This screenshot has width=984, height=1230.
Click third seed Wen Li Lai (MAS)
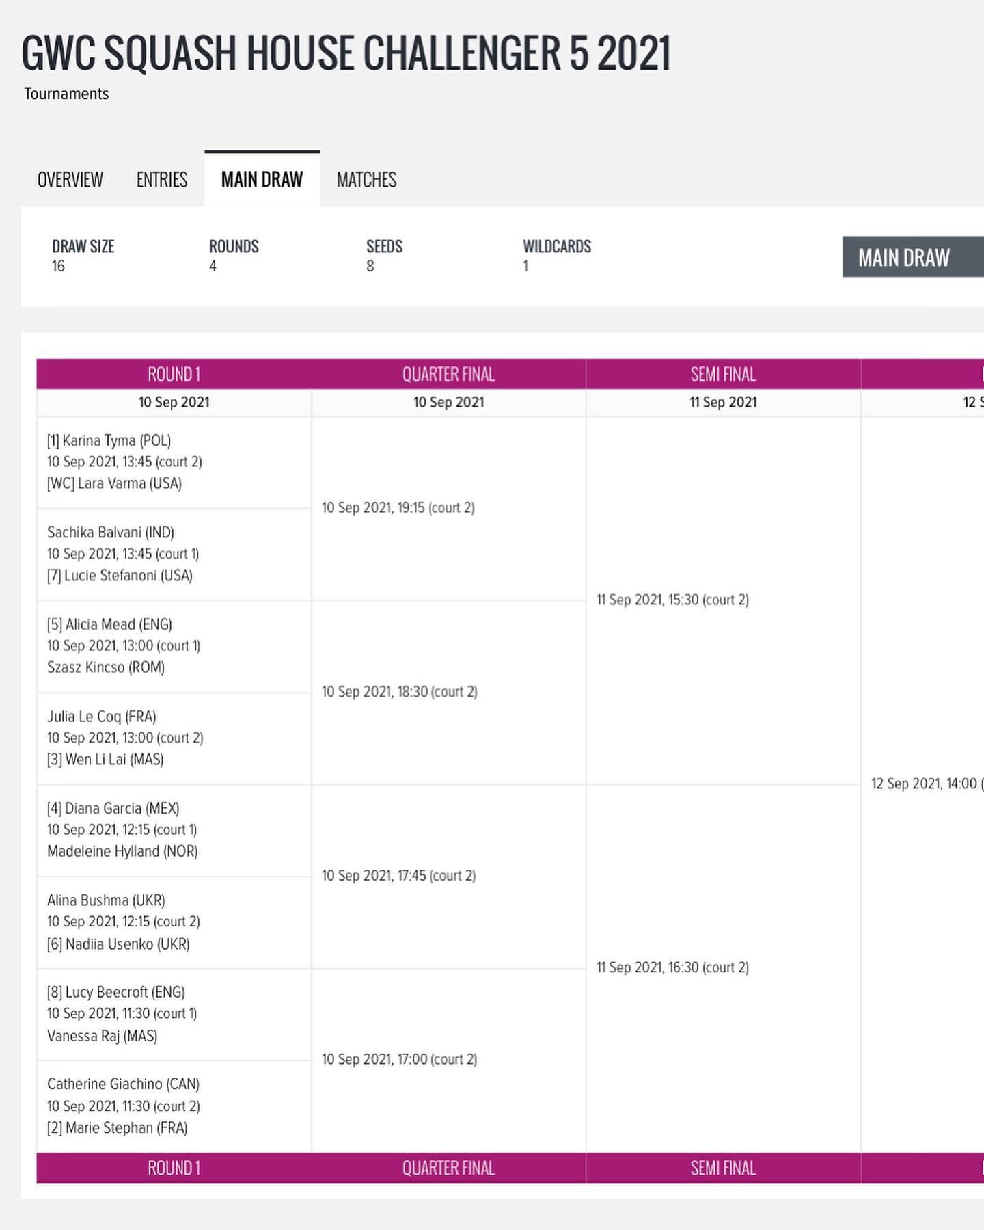105,760
